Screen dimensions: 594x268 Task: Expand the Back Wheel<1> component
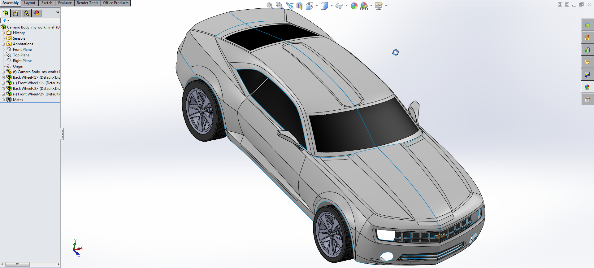tap(3, 77)
